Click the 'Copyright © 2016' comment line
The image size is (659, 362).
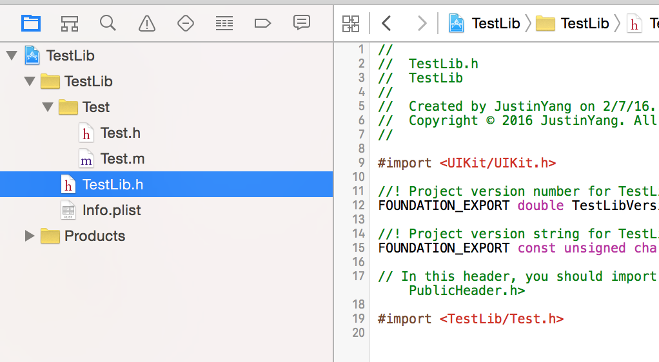pos(518,120)
